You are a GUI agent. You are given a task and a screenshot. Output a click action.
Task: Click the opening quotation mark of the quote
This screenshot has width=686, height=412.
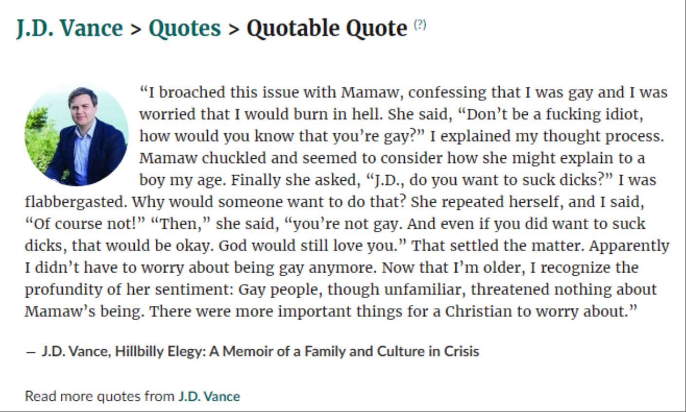pyautogui.click(x=144, y=91)
